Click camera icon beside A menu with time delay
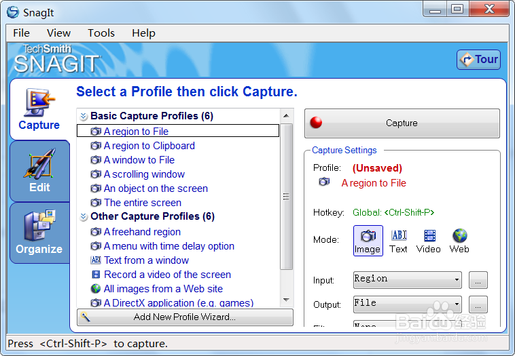 (x=96, y=246)
